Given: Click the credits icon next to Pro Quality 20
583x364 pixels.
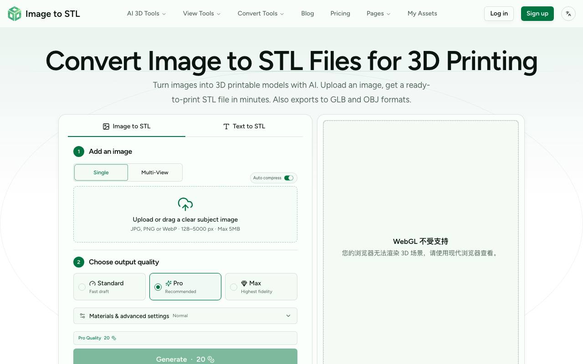Looking at the screenshot, I should click(x=114, y=338).
